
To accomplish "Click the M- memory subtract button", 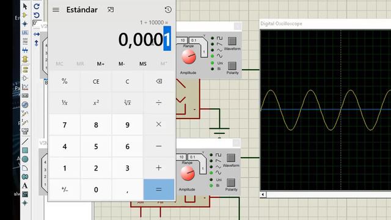I will click(x=122, y=64).
